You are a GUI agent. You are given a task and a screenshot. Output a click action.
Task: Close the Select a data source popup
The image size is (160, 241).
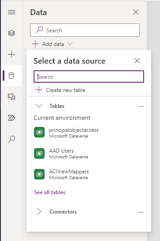(x=137, y=61)
